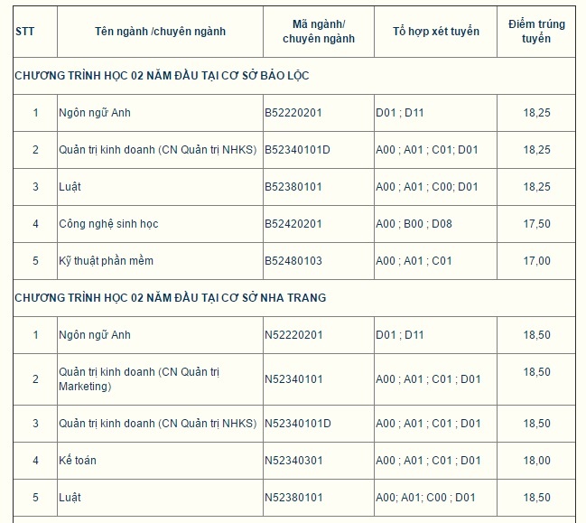Click the 'Mã ngành/ chuyên ngành' header
Viewport: 586px width, 523px height.
point(319,32)
